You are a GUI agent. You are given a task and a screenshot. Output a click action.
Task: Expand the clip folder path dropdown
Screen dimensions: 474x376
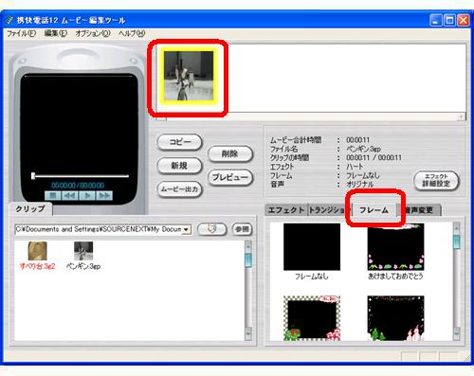point(187,229)
